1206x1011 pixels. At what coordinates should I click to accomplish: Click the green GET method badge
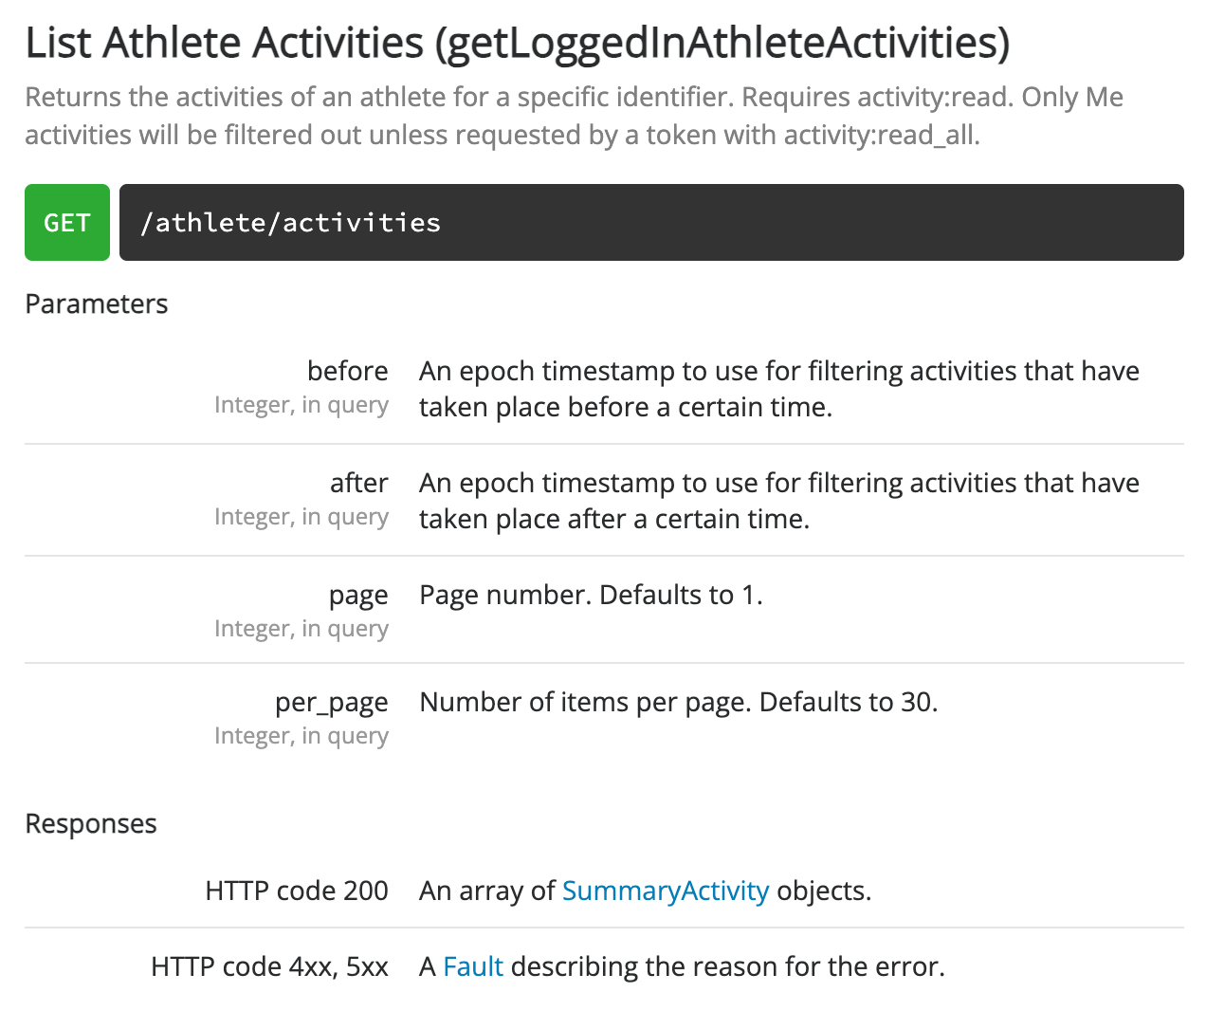[x=67, y=223]
